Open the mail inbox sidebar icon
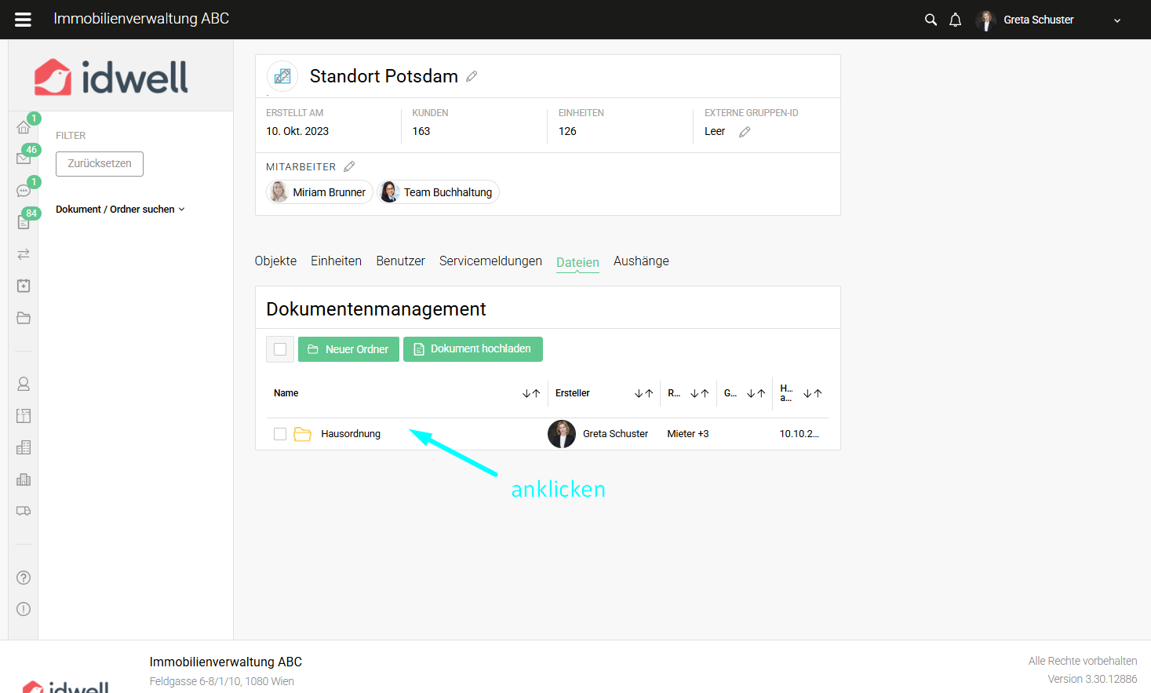The image size is (1151, 693). (x=24, y=159)
